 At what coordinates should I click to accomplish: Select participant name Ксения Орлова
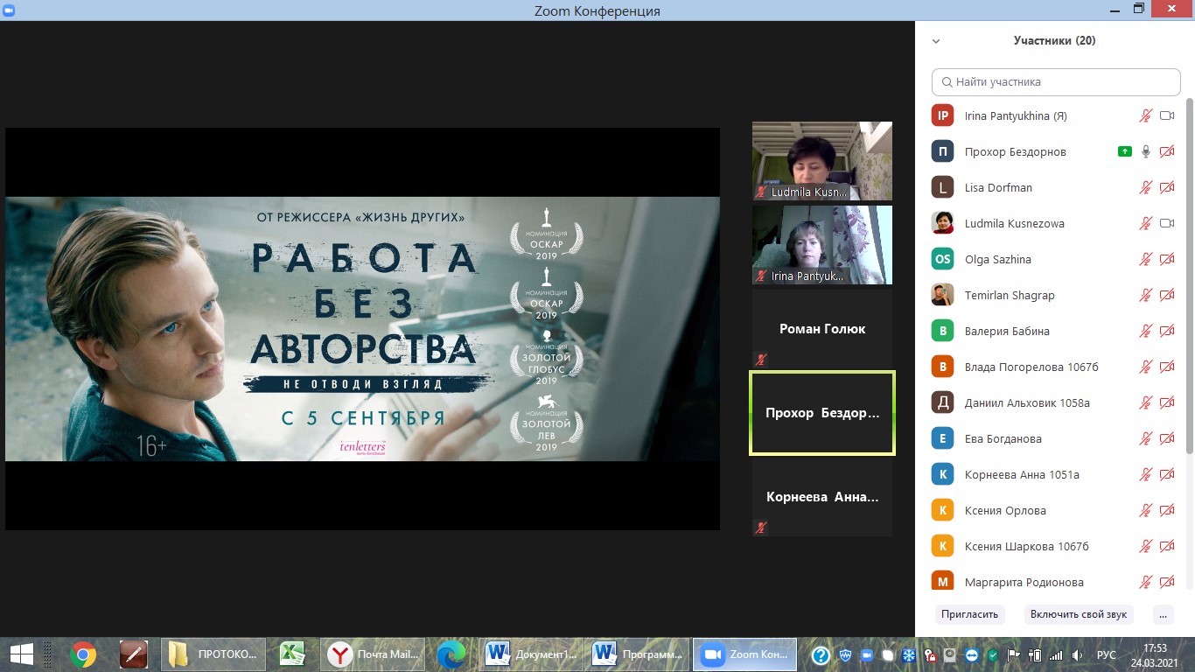click(1004, 510)
